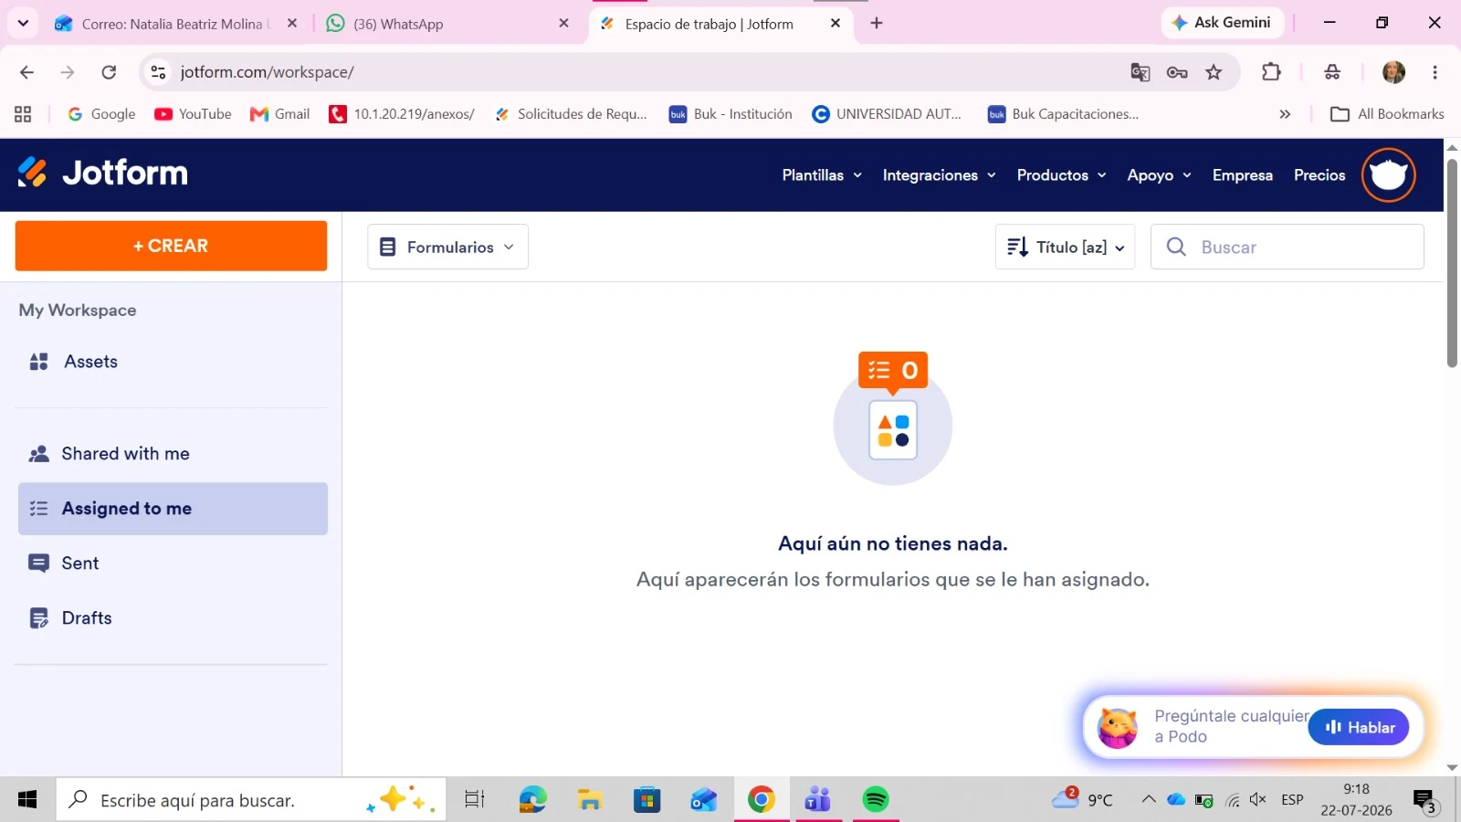
Task: Open File Explorer from taskbar
Action: tap(590, 800)
